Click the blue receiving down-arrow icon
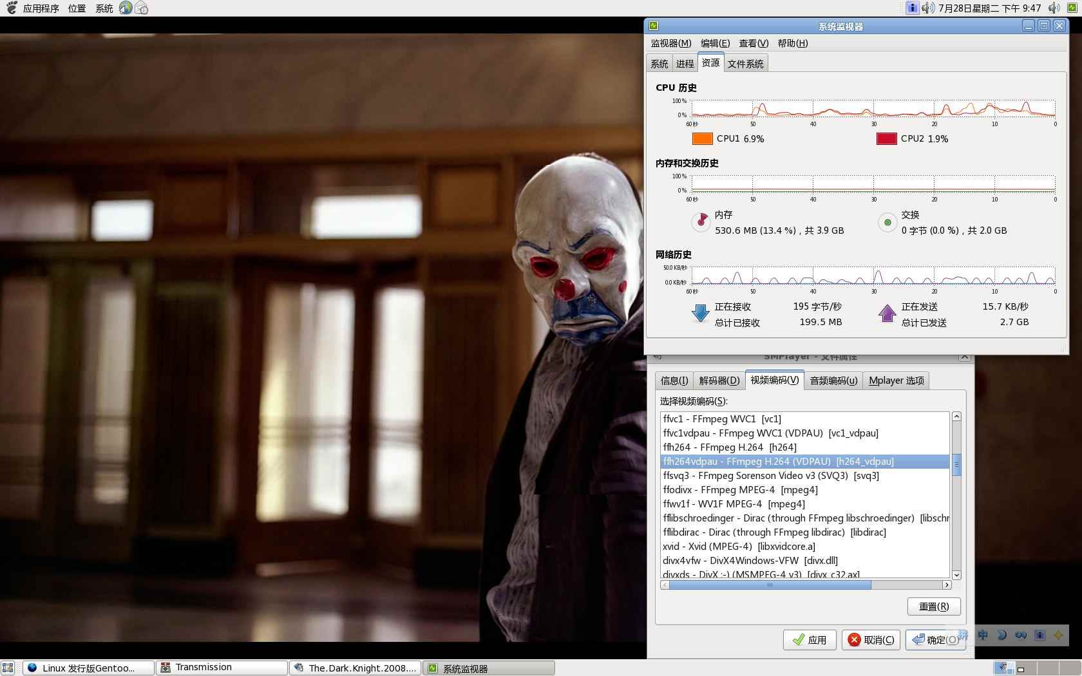 coord(700,314)
